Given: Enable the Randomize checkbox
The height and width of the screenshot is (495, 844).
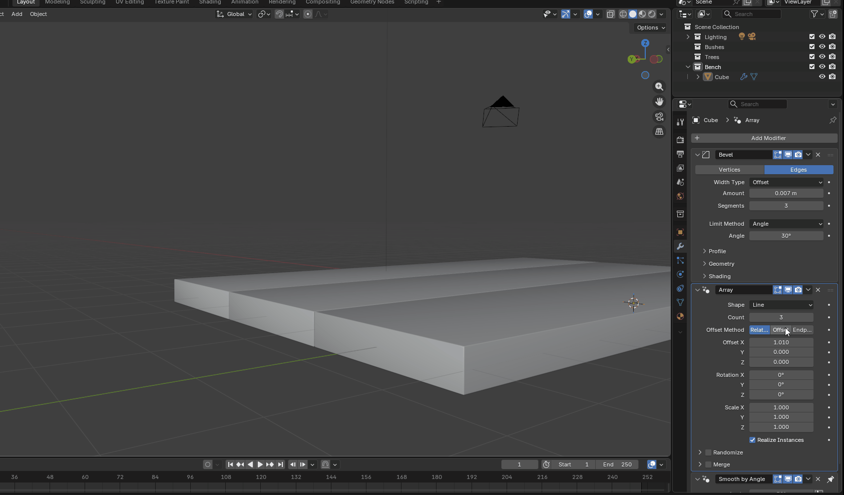Looking at the screenshot, I should (x=708, y=452).
